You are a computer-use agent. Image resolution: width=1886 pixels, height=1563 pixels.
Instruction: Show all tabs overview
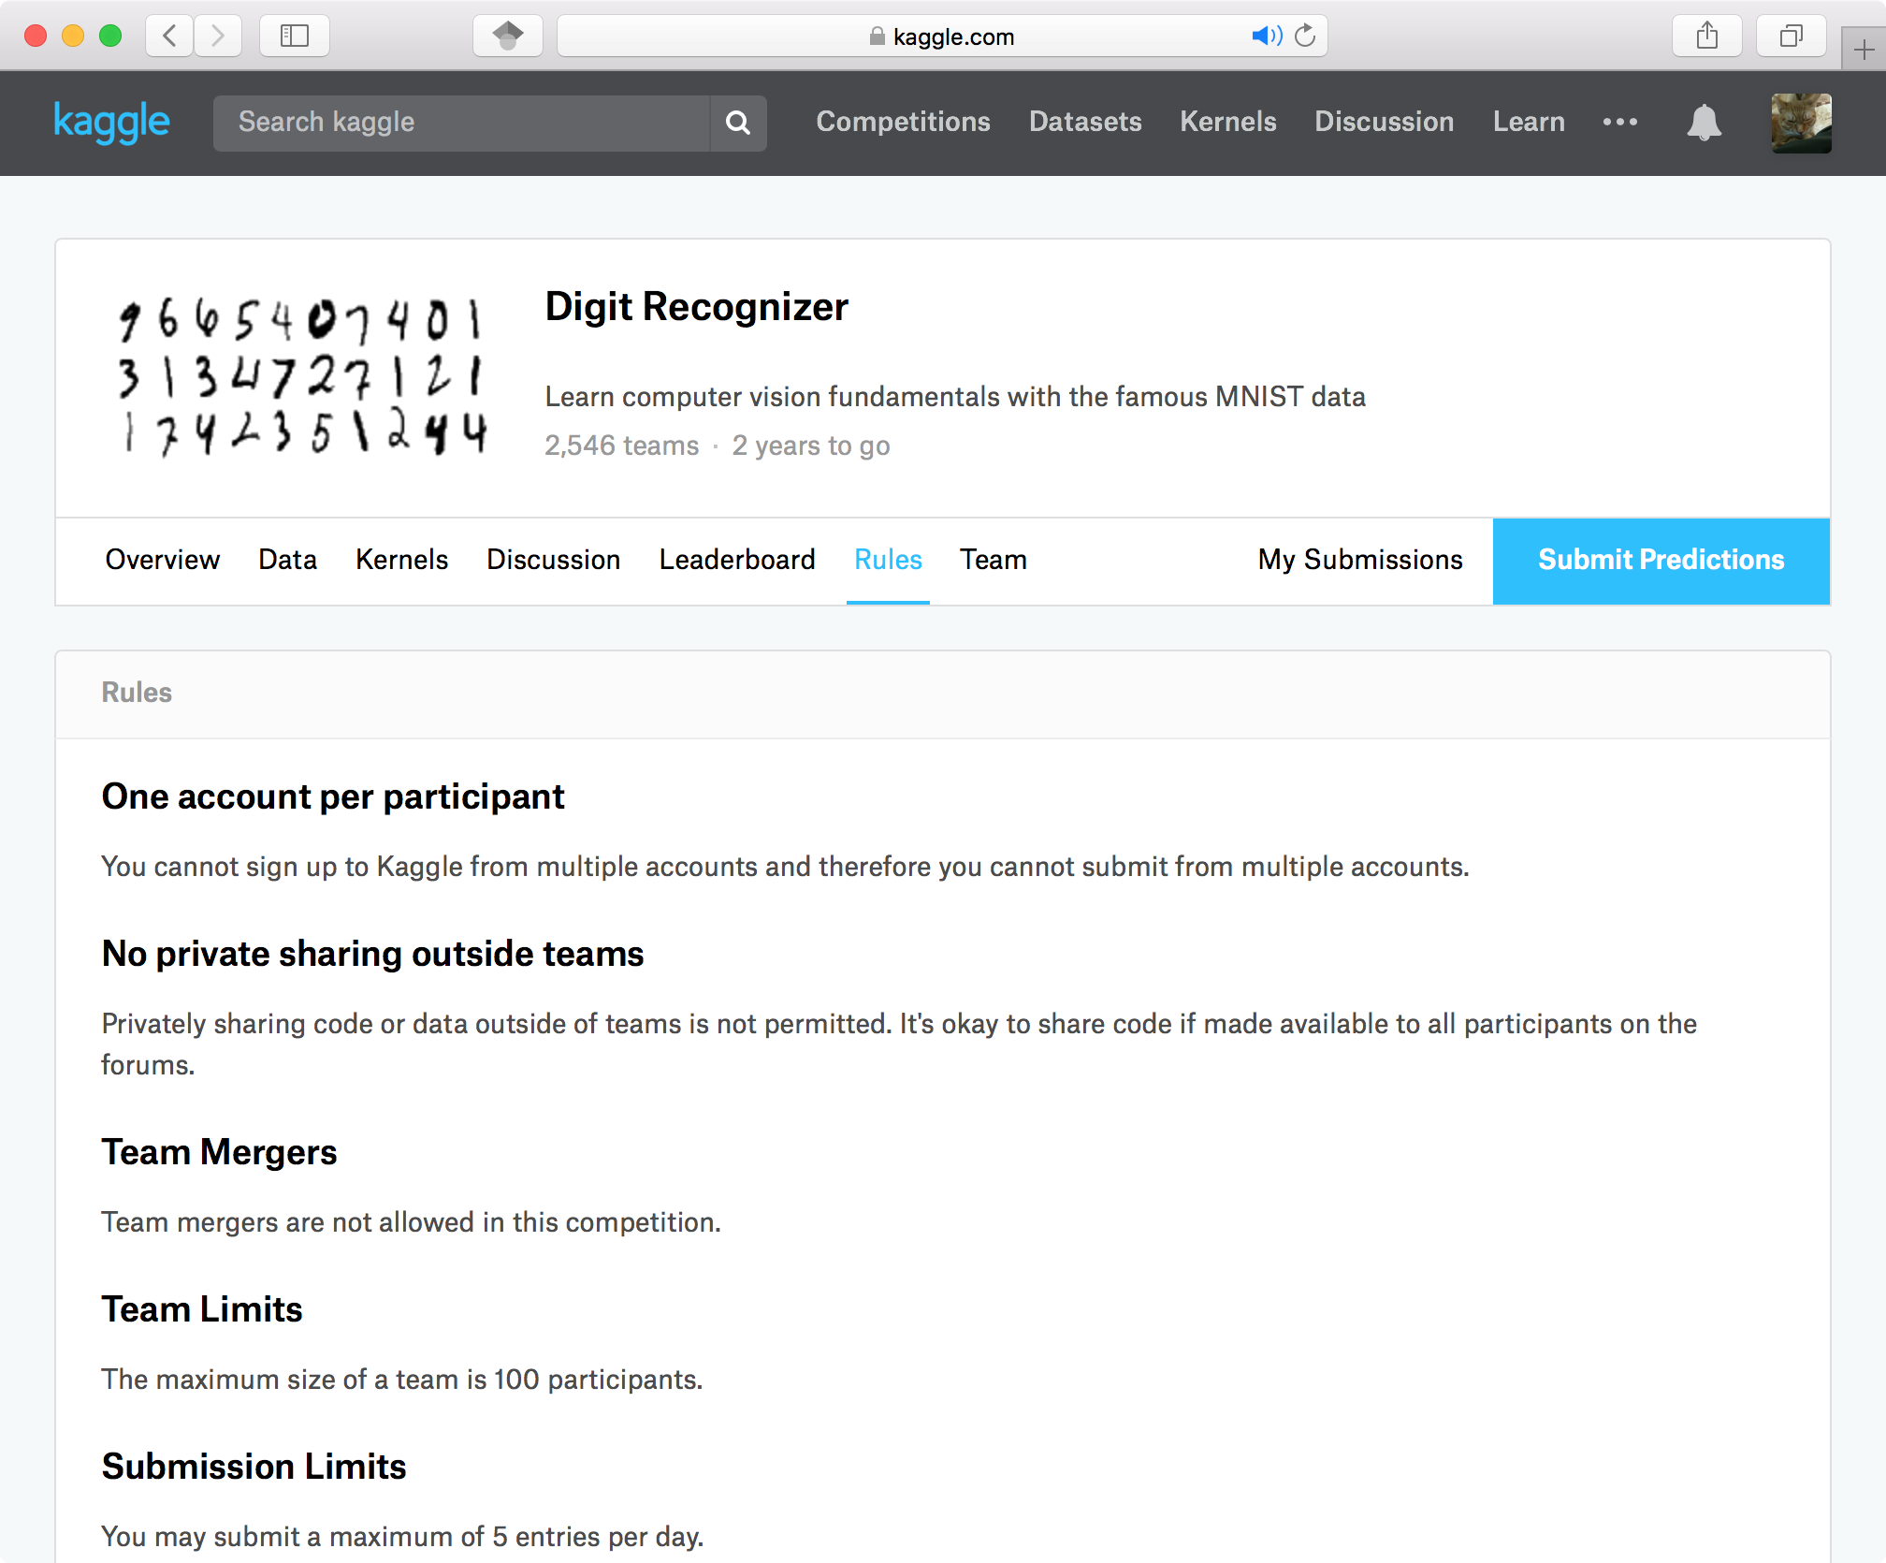(x=1791, y=37)
